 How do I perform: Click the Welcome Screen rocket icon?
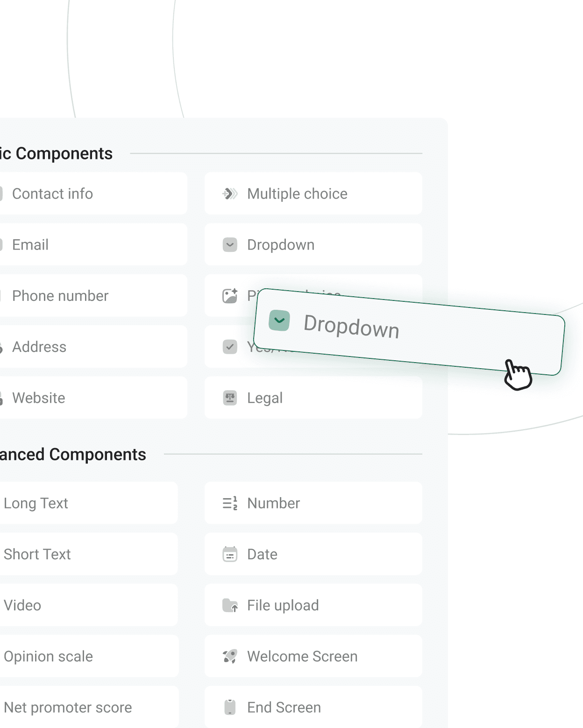coord(230,656)
